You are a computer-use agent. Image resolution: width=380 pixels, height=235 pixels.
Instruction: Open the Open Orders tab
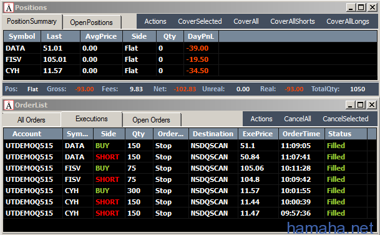(151, 120)
